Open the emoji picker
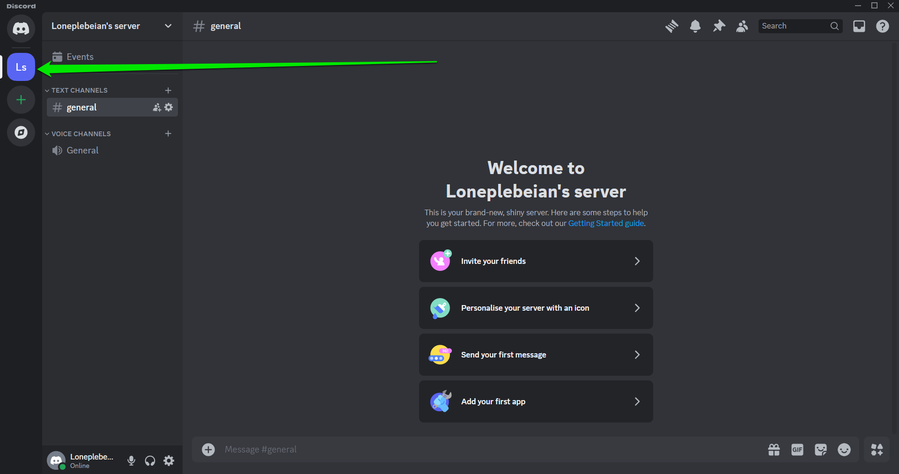 [844, 450]
